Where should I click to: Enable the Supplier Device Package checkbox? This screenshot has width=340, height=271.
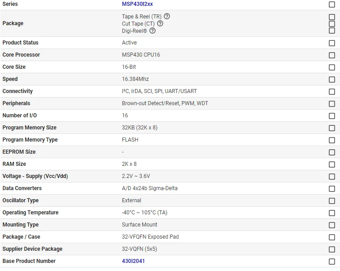(332, 249)
